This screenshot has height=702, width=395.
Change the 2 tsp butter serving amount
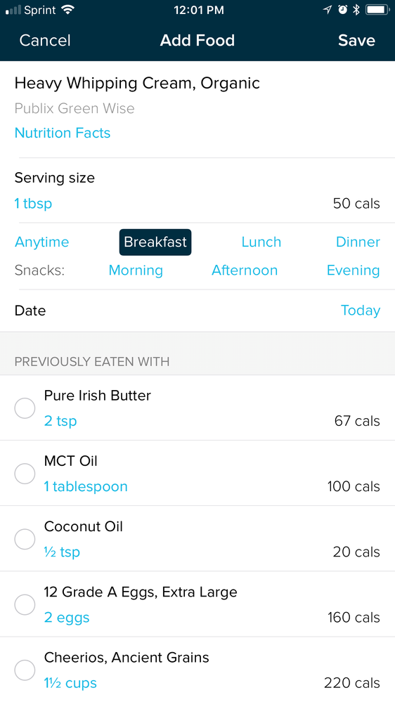point(60,421)
